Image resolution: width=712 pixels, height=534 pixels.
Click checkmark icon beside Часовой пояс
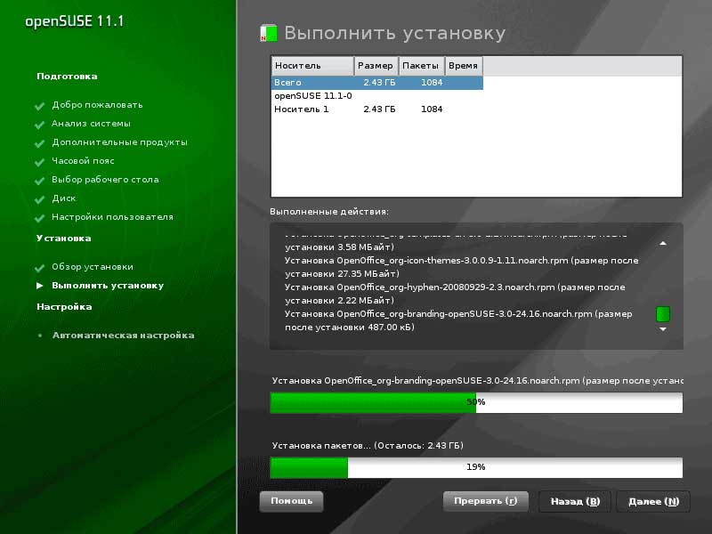point(39,162)
